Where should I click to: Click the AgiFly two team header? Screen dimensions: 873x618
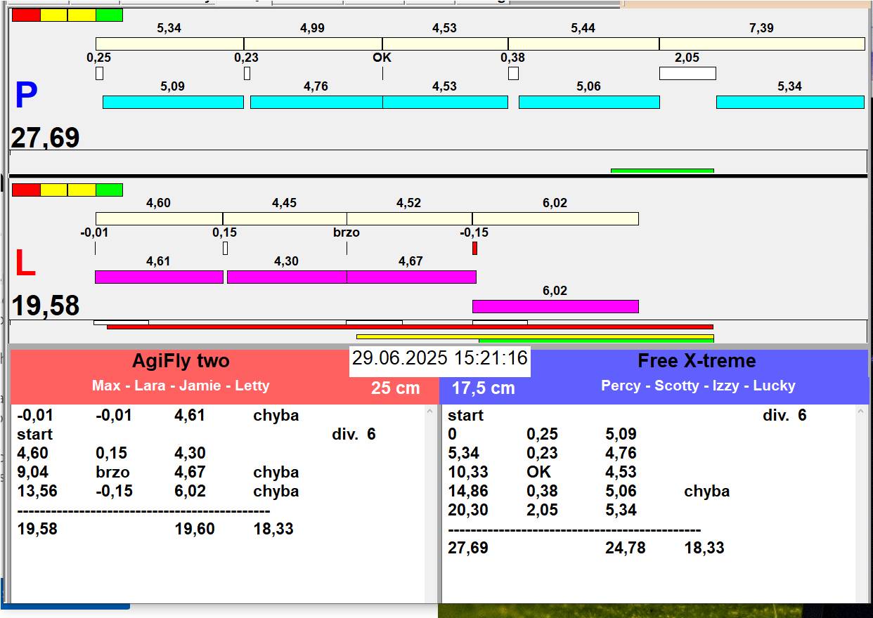click(x=181, y=361)
